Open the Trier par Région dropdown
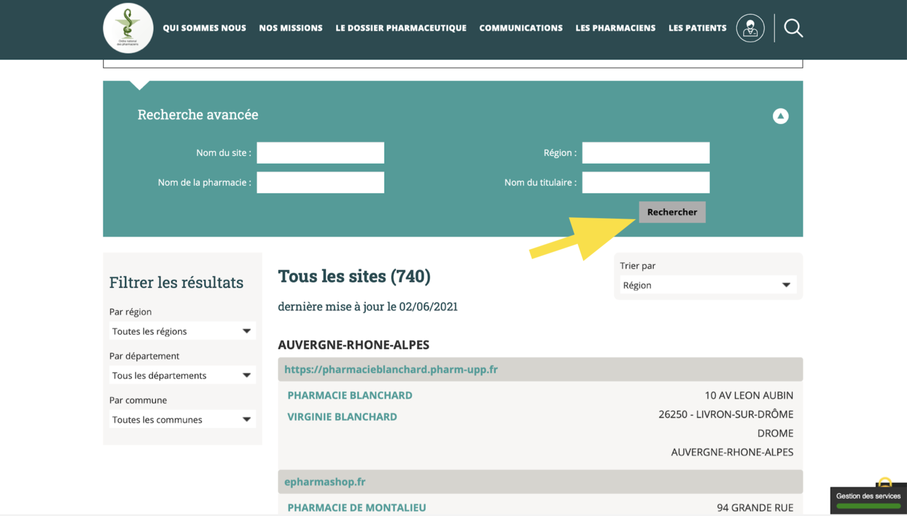Screen dimensions: 907x516 [708, 285]
